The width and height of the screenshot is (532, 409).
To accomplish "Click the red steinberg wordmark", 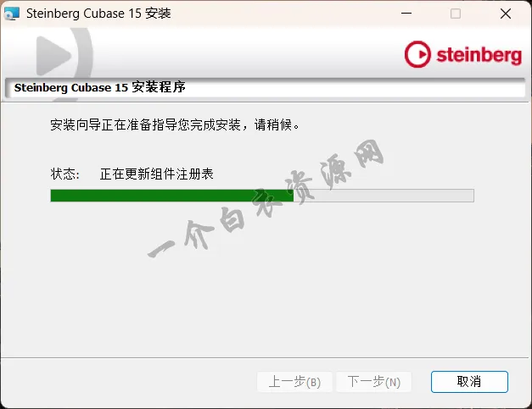I will coord(479,56).
